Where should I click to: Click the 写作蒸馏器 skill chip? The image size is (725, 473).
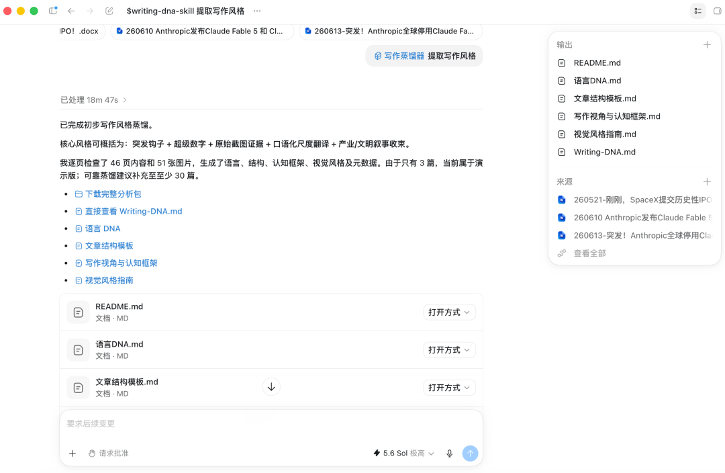(x=399, y=56)
